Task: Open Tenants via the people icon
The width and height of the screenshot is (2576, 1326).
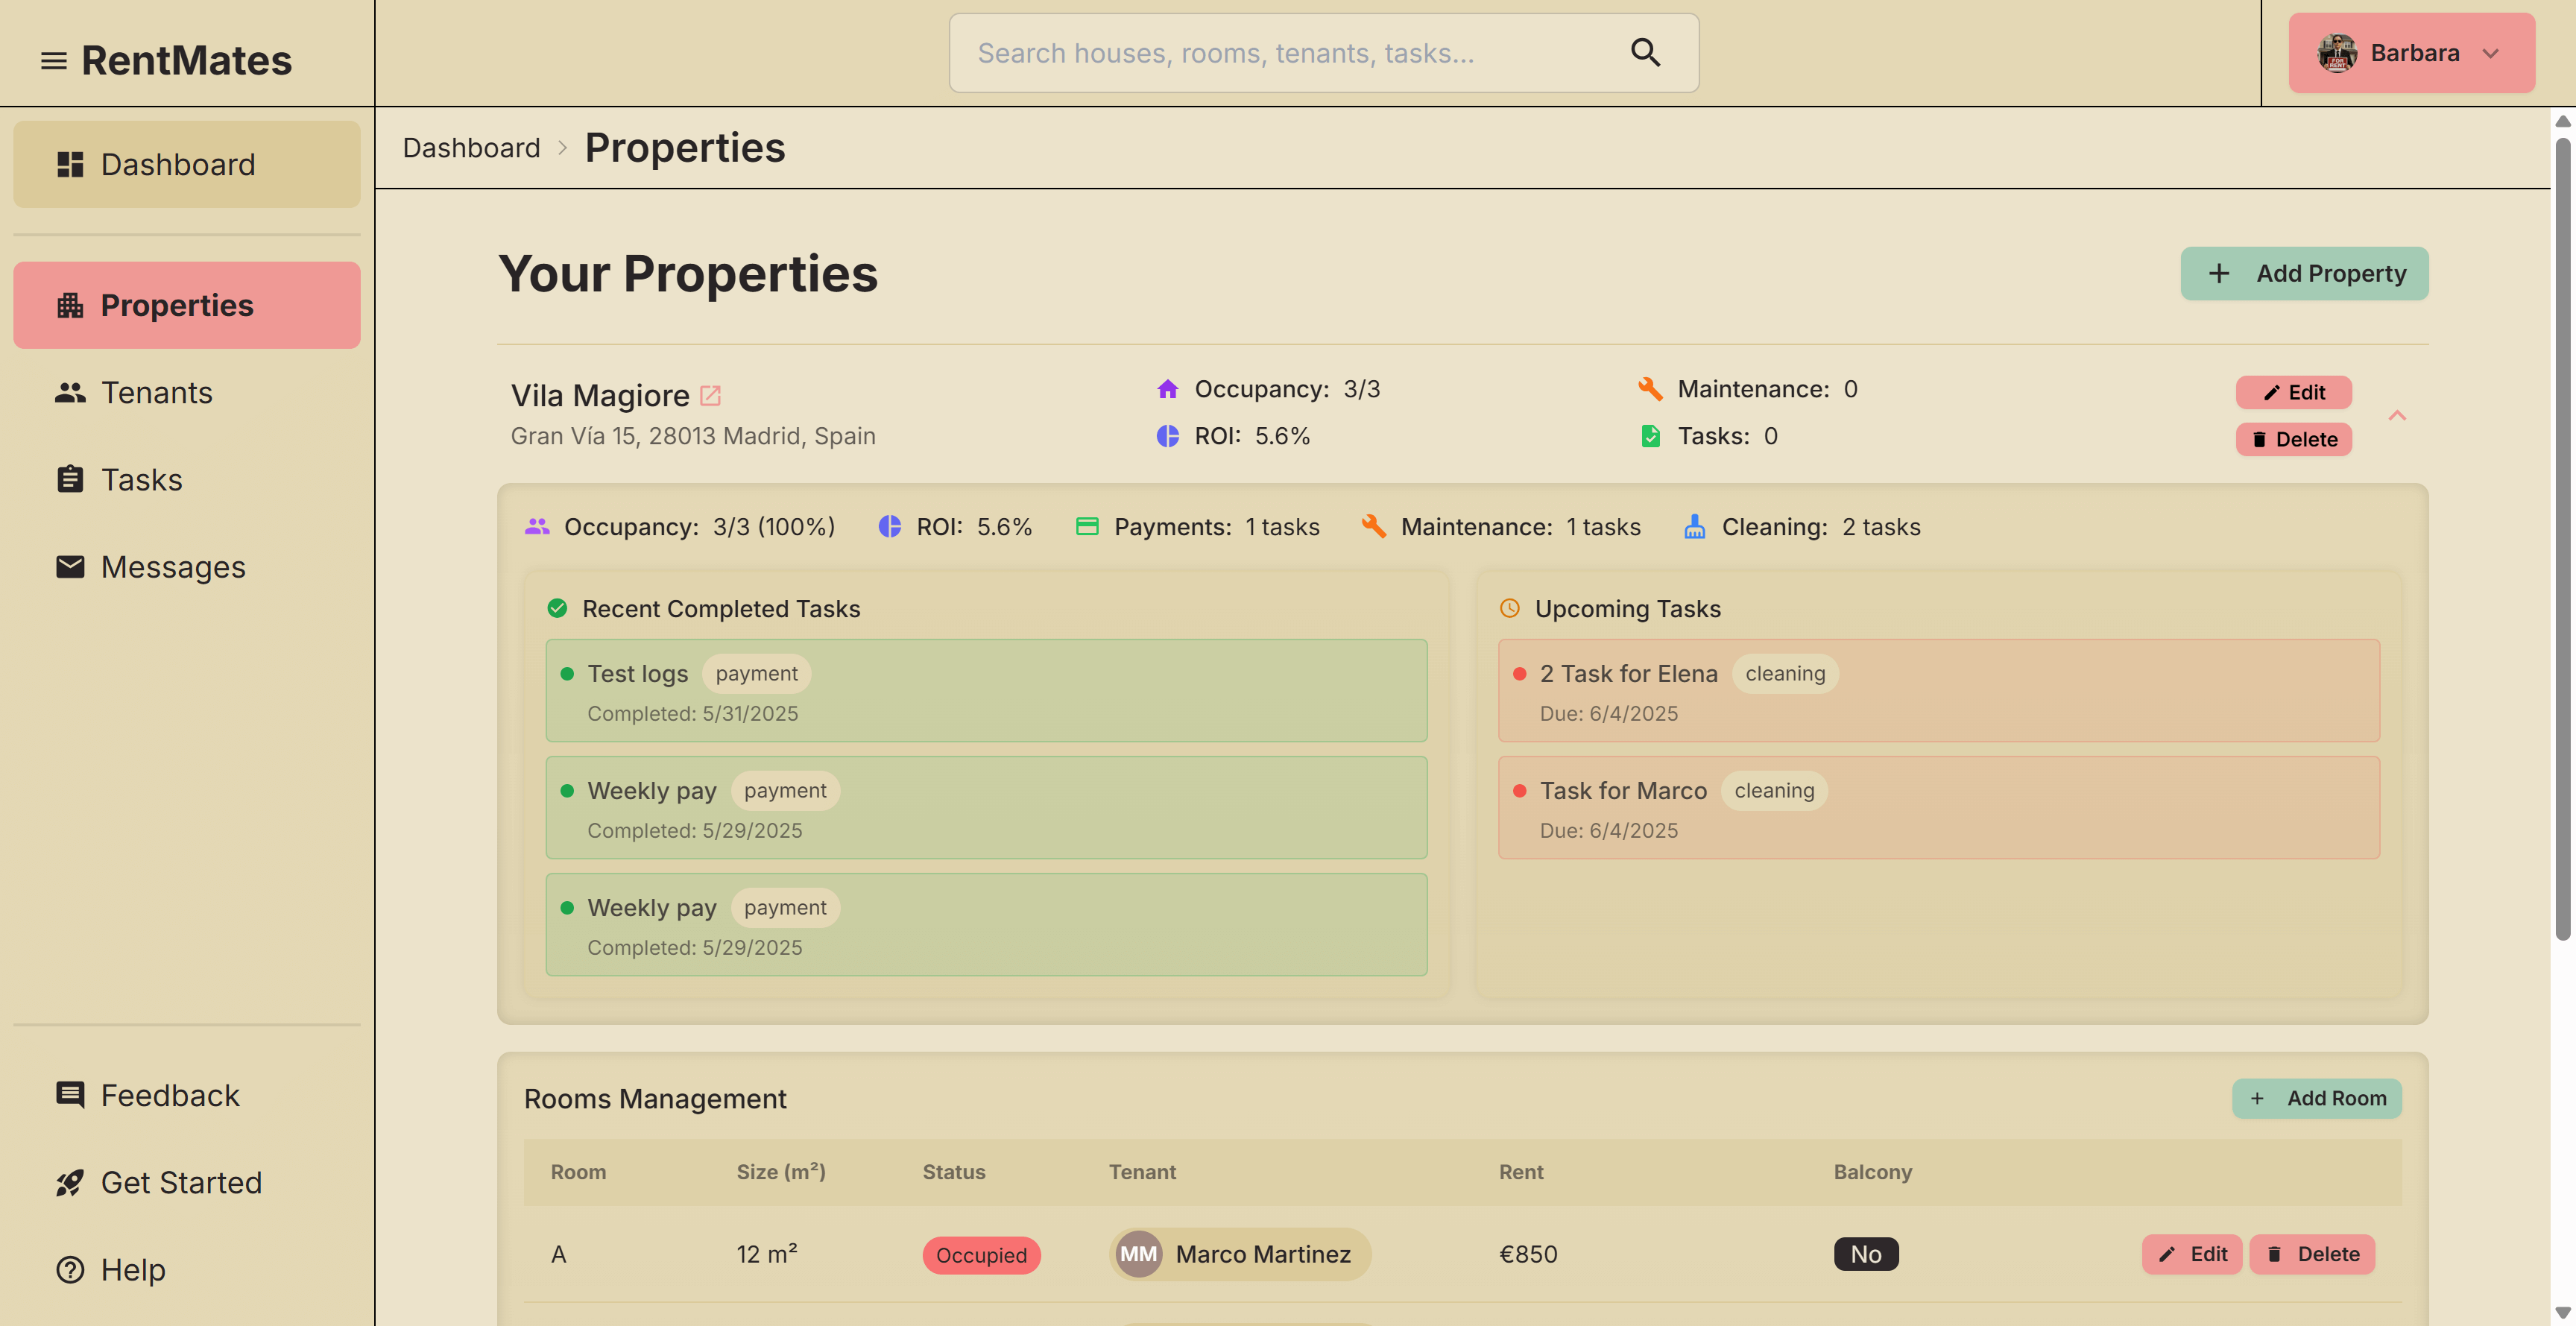Action: [x=69, y=393]
